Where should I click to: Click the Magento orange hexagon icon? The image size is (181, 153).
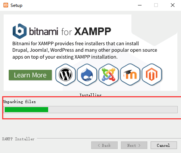pyautogui.click(x=152, y=75)
